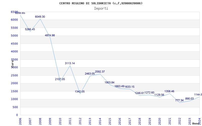Select the 5000 y-axis tick label
202x126 pixels.
[14, 36]
